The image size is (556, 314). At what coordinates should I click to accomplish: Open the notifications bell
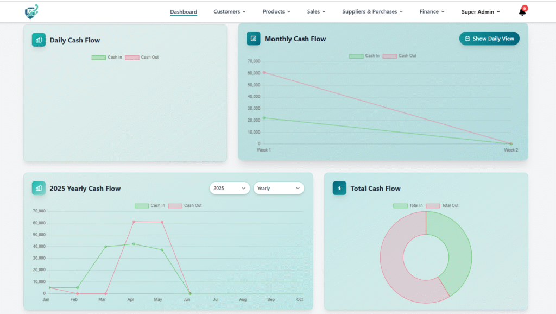pos(522,12)
